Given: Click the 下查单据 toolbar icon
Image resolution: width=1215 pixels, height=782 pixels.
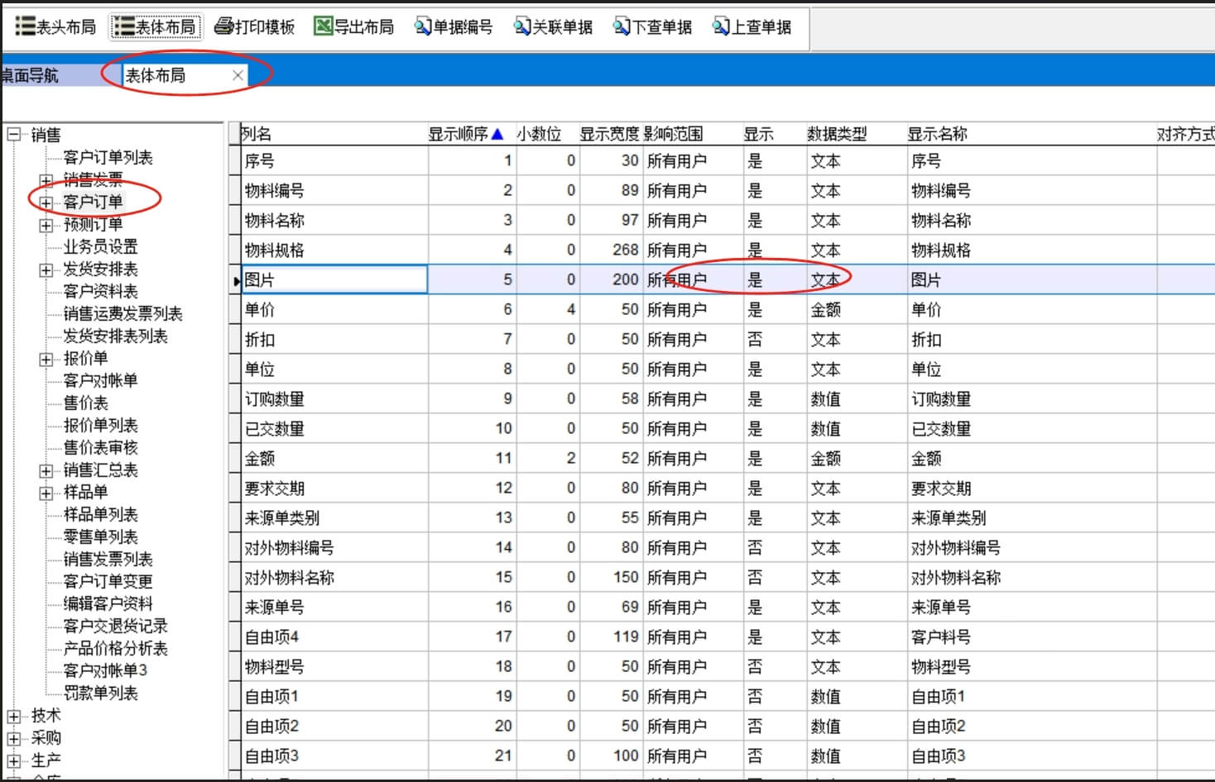Looking at the screenshot, I should (622, 26).
